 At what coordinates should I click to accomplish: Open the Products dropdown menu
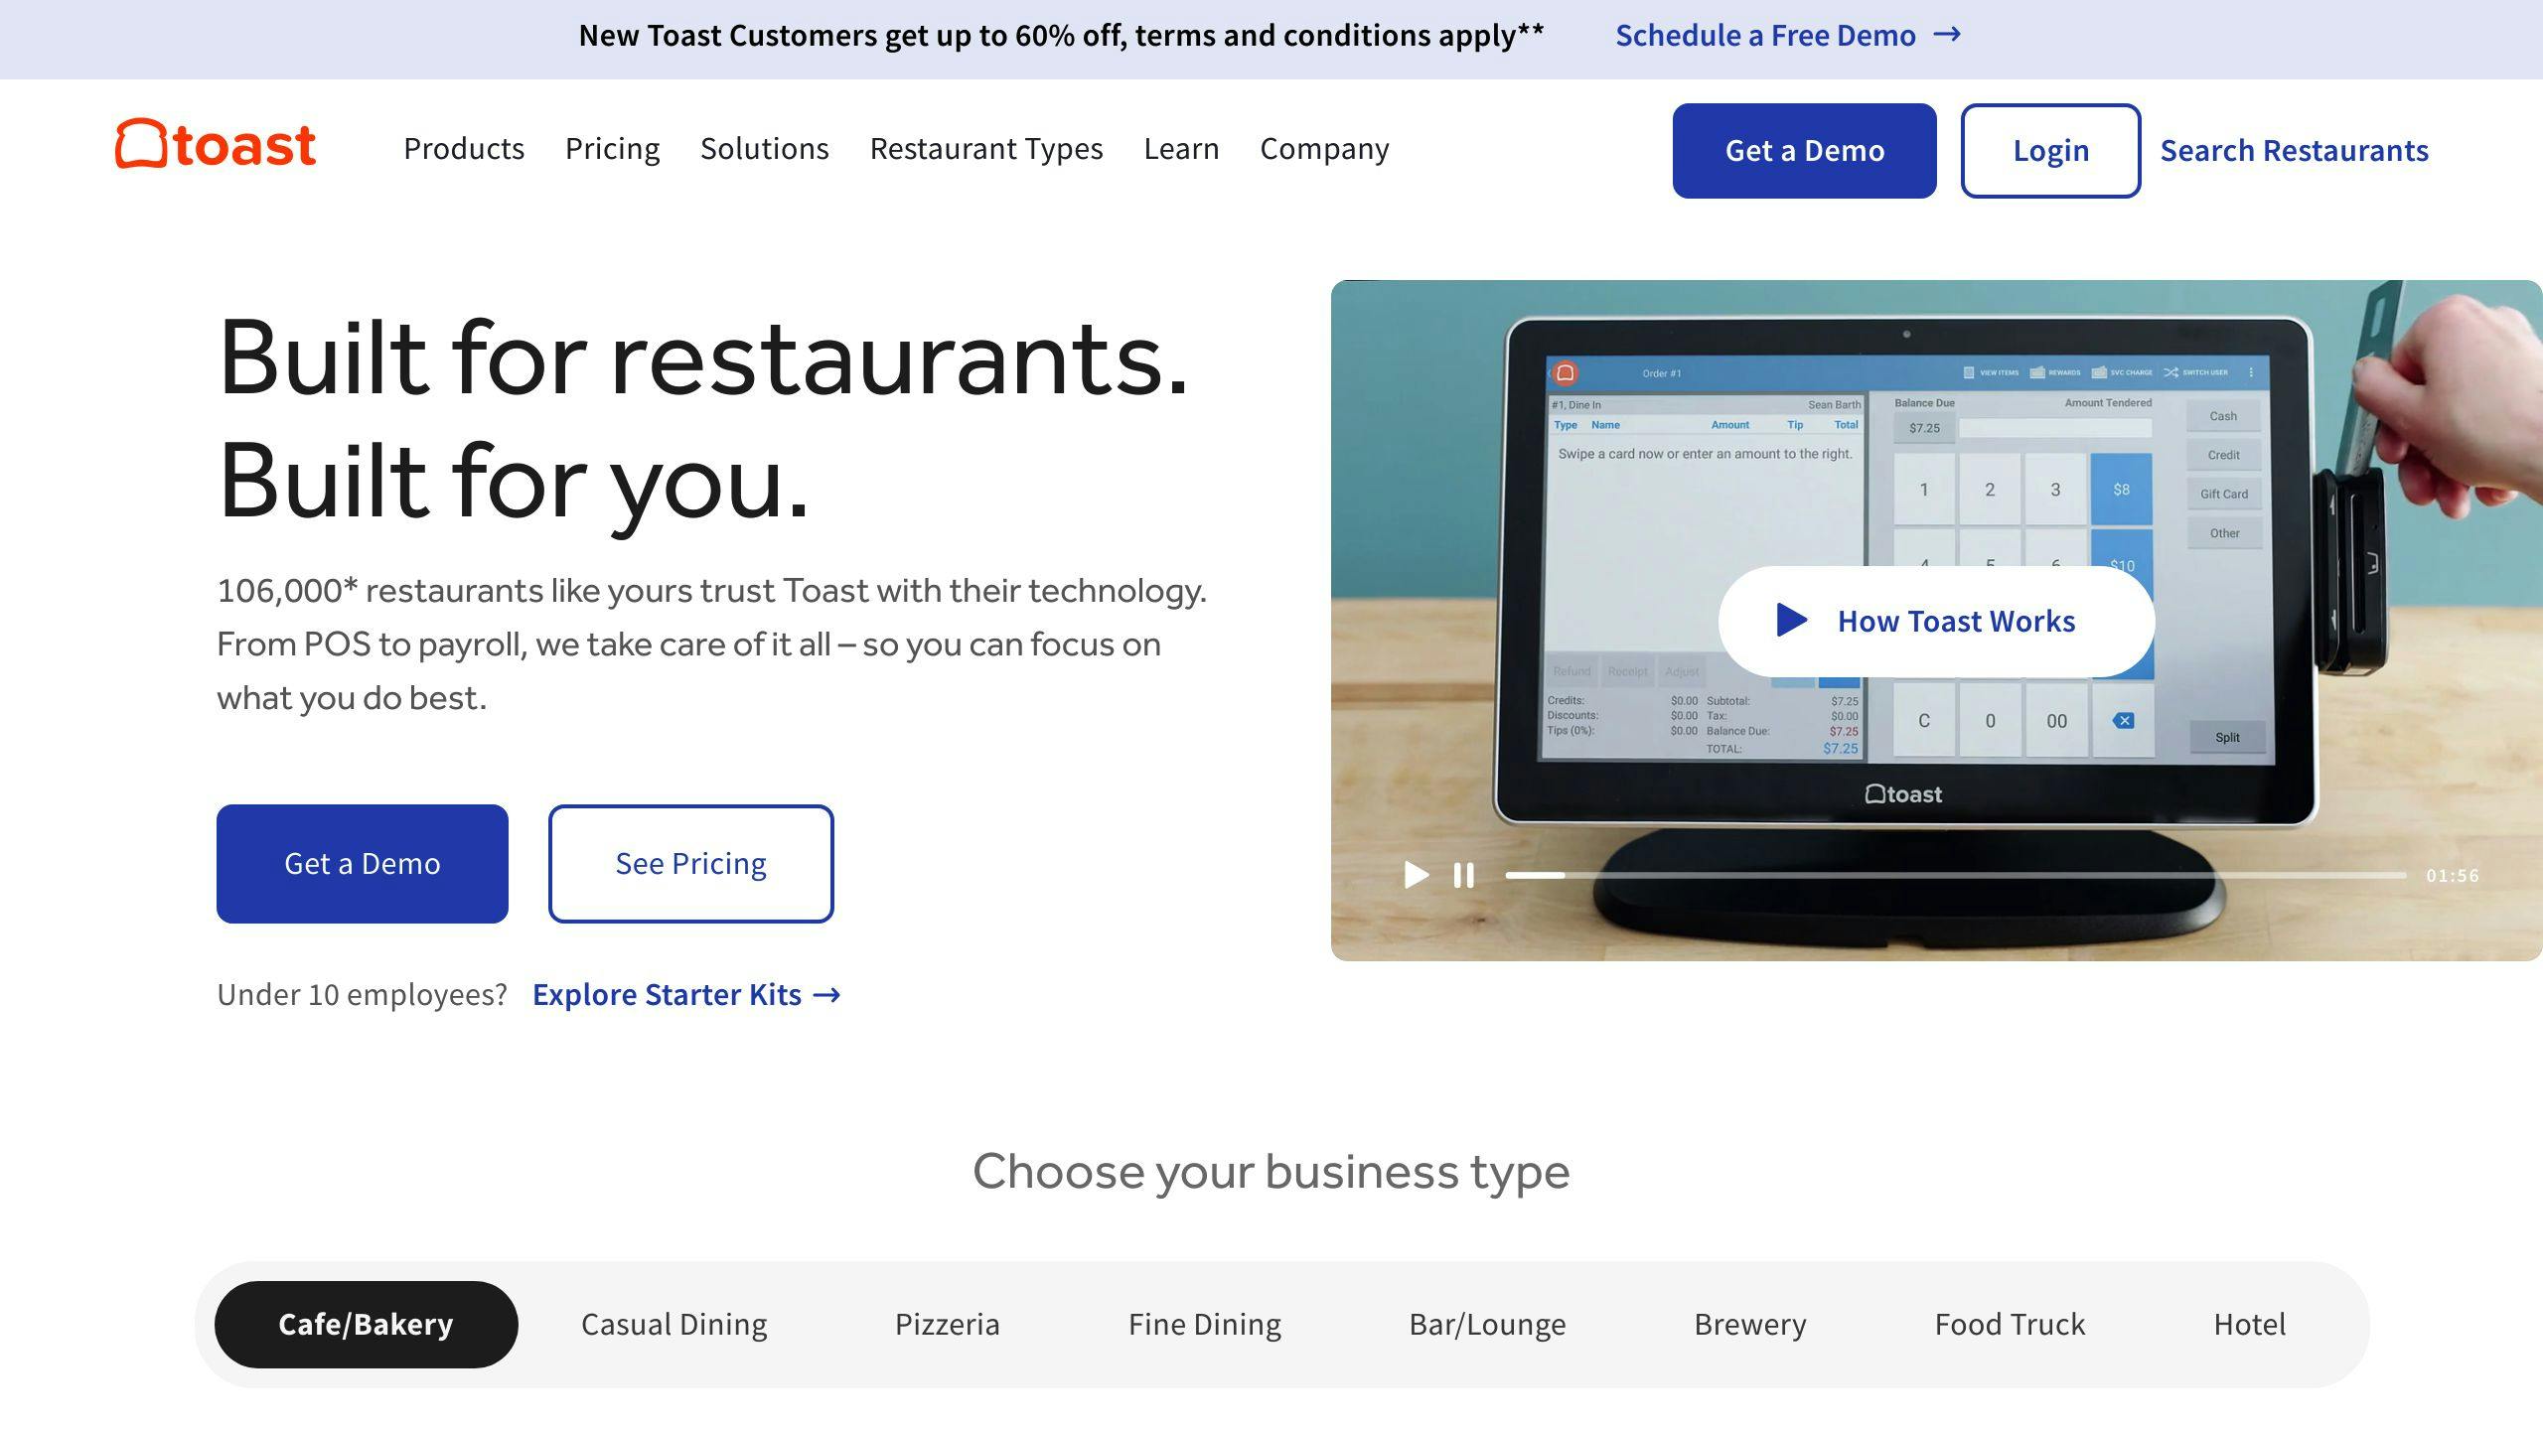tap(463, 148)
